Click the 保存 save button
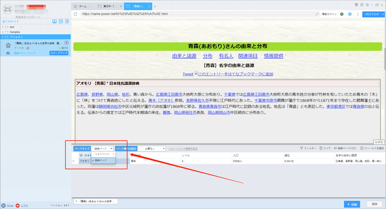Viewport: 386px width, 209px height. (x=374, y=204)
